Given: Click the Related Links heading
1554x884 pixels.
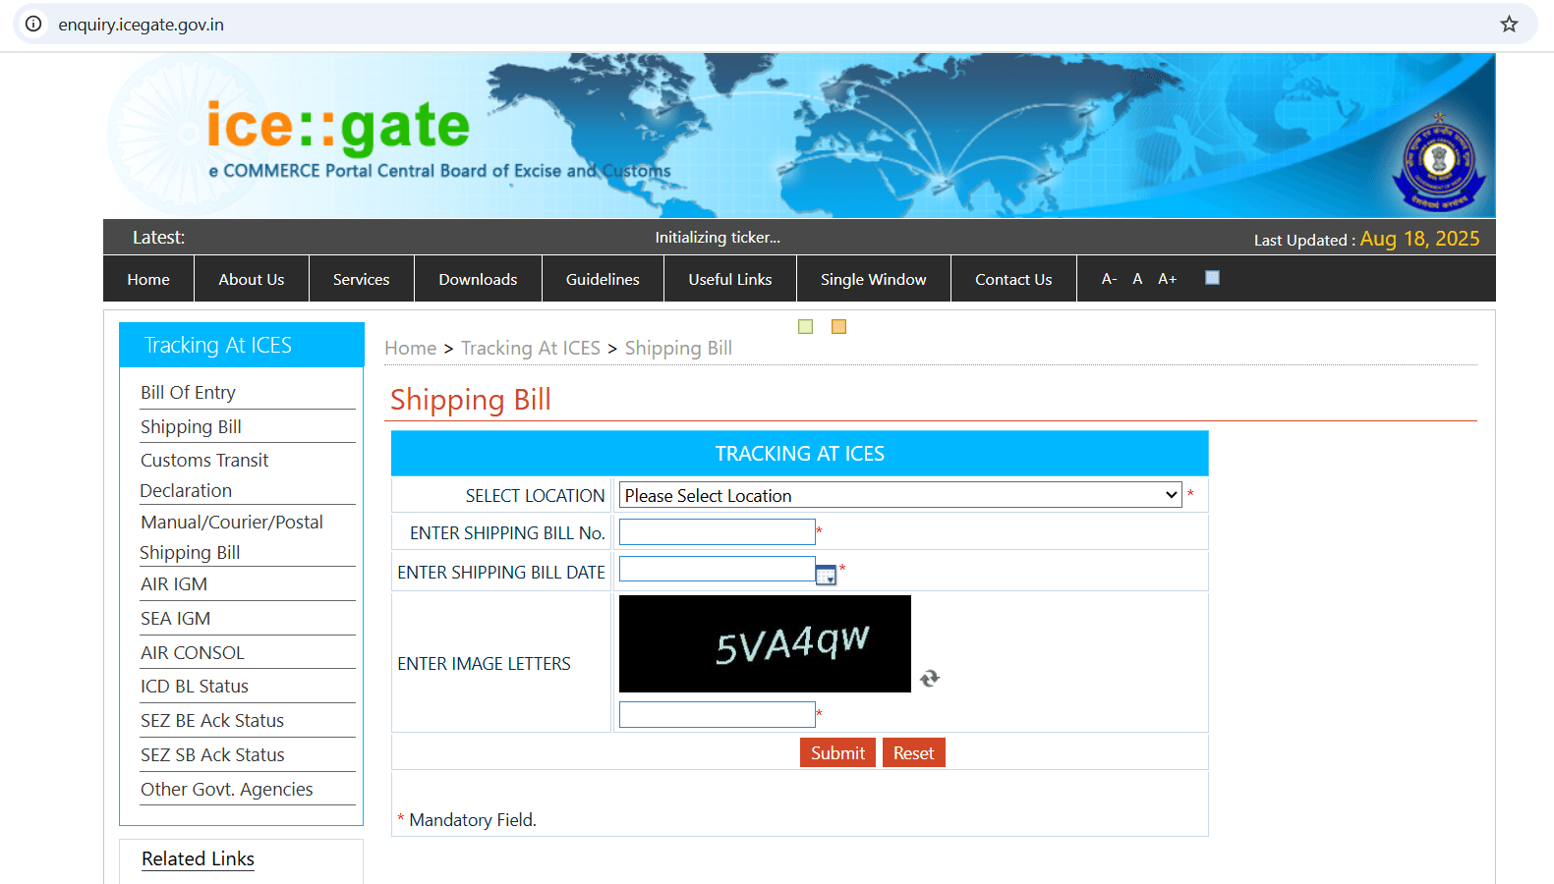Looking at the screenshot, I should [x=198, y=858].
